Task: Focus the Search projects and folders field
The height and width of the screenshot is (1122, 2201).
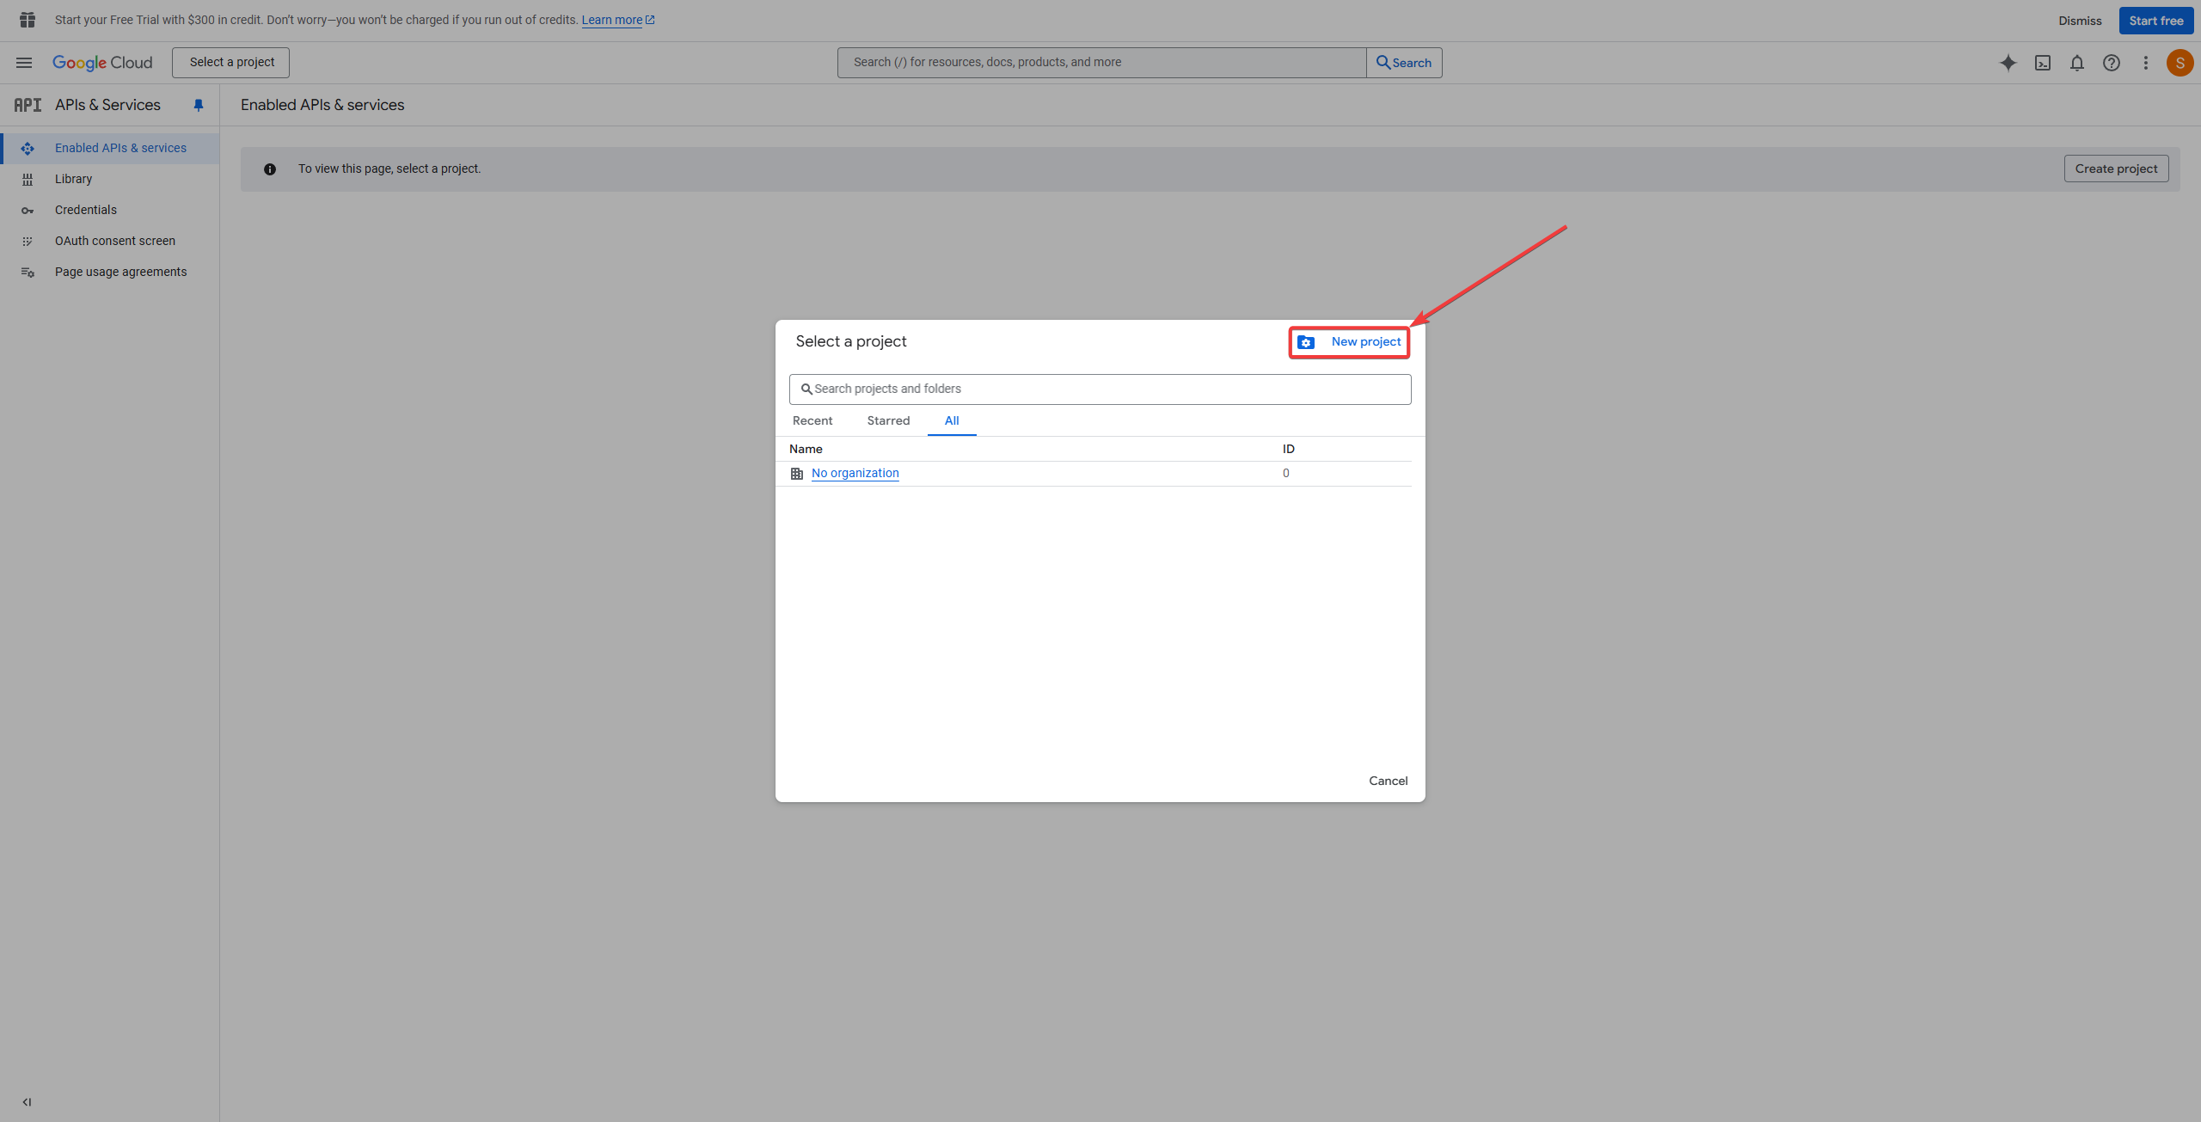Action: tap(1100, 389)
